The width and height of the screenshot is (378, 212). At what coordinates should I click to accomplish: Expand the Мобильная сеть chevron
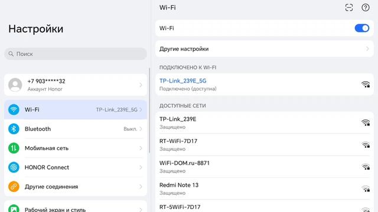coord(141,148)
